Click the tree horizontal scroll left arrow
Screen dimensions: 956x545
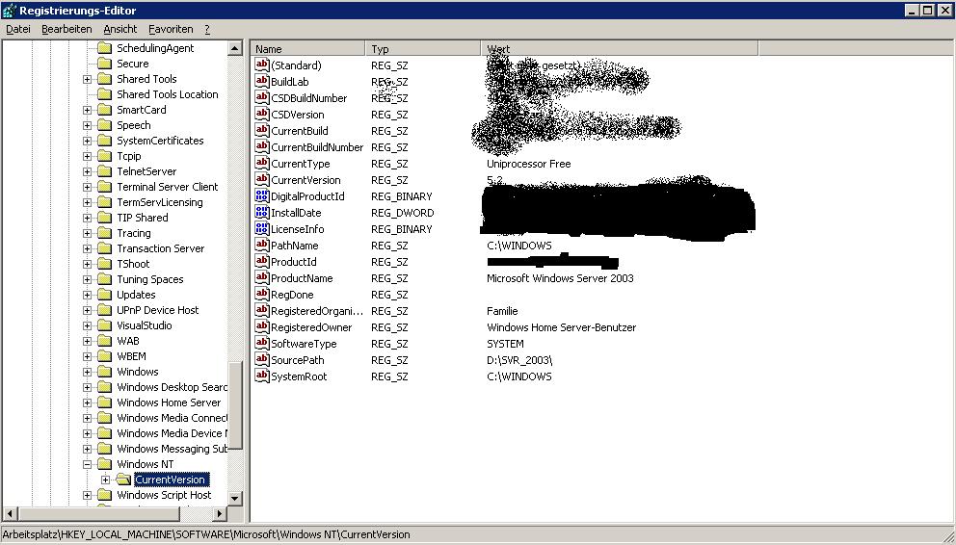point(11,513)
